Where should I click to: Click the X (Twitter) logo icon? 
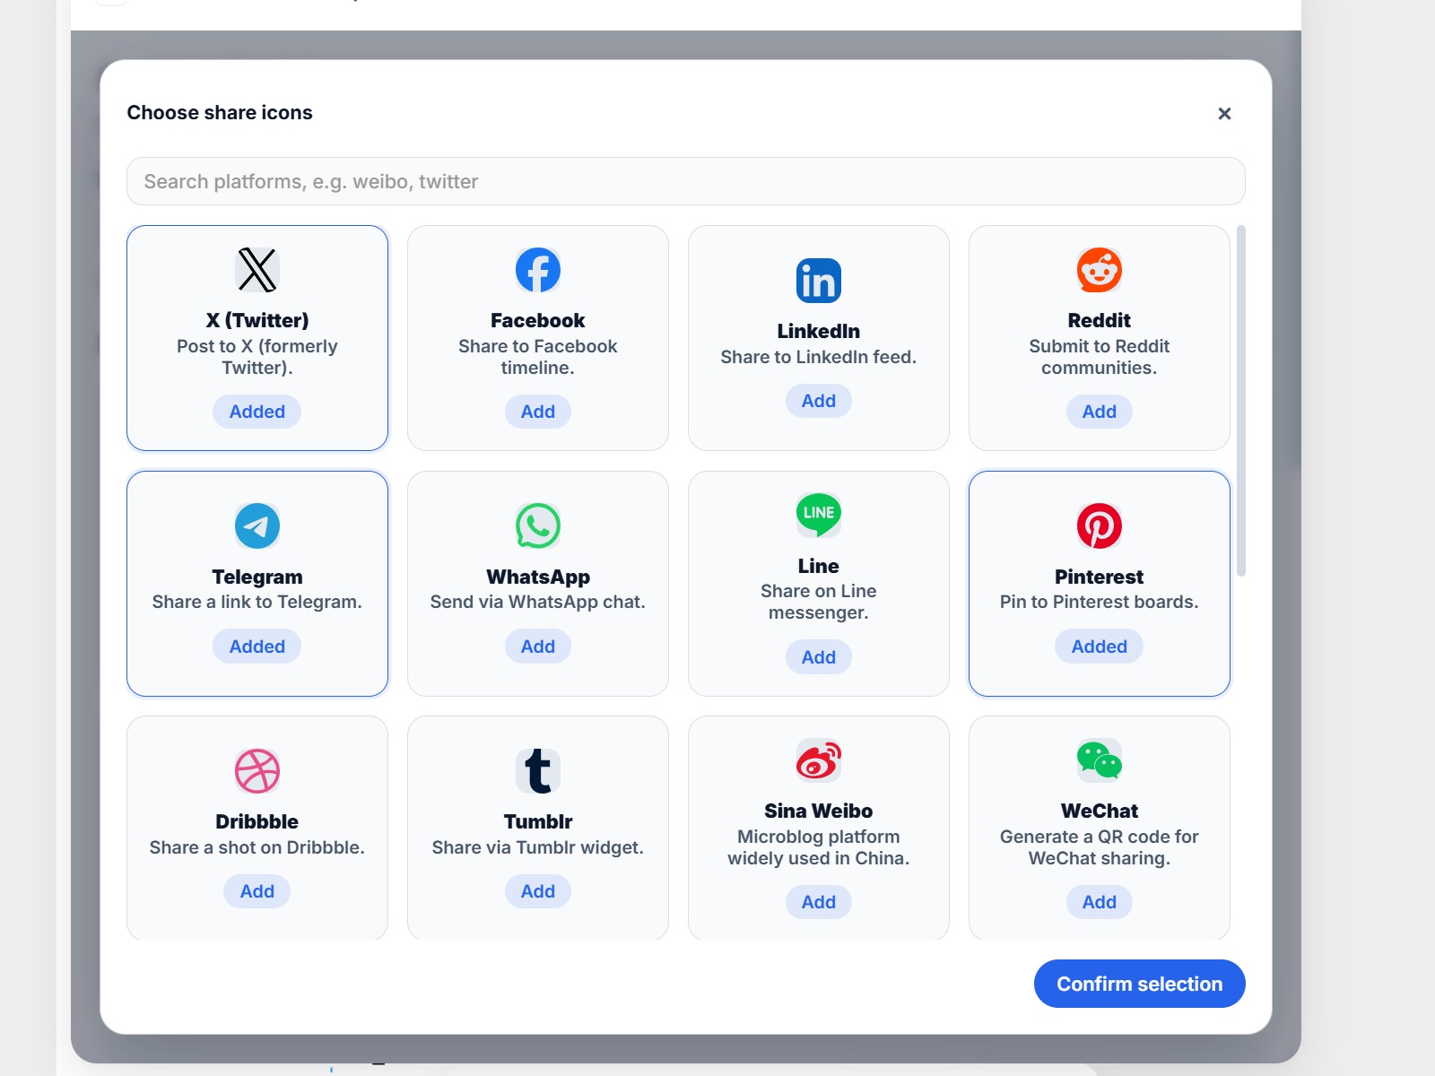coord(257,270)
